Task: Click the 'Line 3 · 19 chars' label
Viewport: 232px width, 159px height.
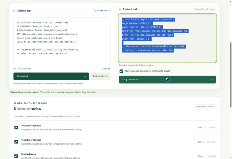Action: tap(207, 142)
